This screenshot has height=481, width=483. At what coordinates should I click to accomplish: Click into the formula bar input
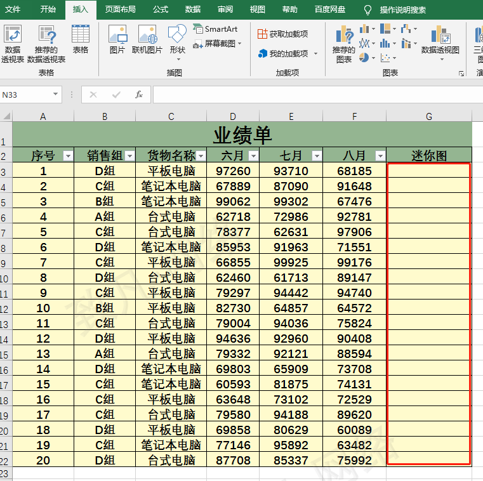pyautogui.click(x=318, y=95)
